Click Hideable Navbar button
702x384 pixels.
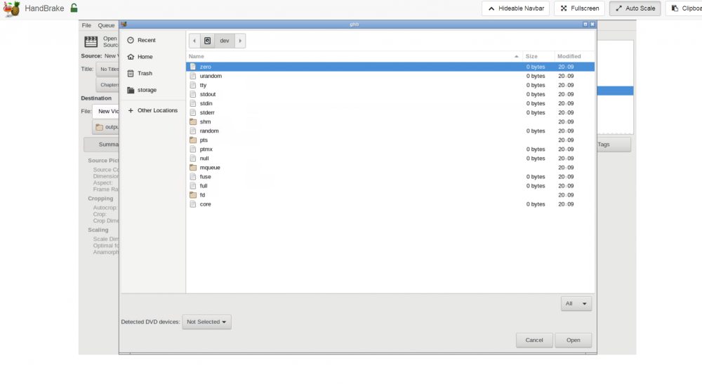[516, 8]
